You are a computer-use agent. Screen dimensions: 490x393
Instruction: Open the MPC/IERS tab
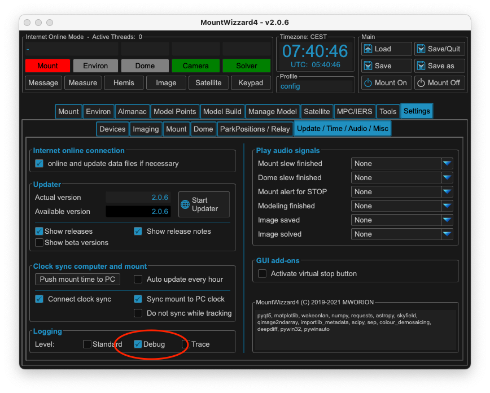(x=355, y=112)
